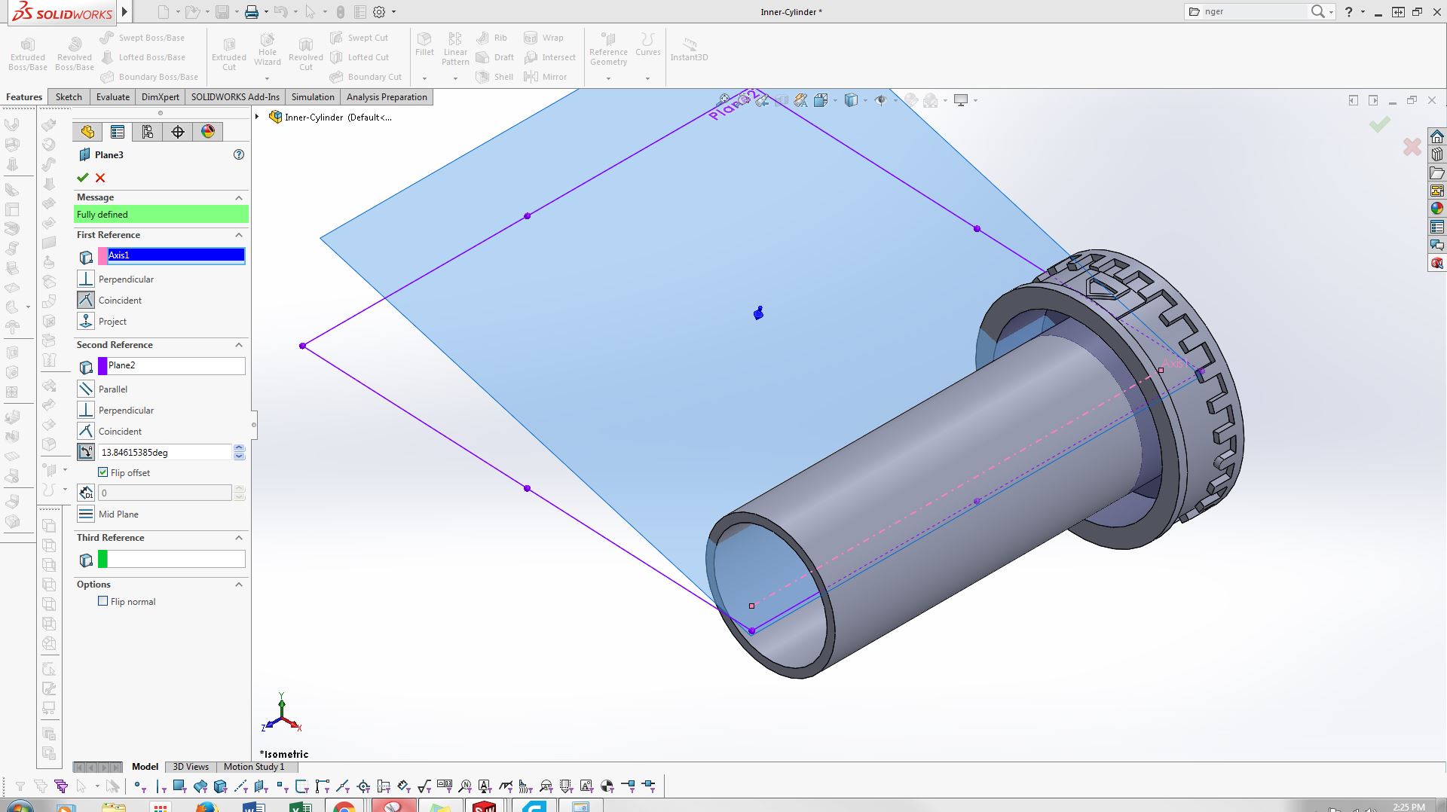Switch to the Sketch tab
The width and height of the screenshot is (1447, 812).
69,97
